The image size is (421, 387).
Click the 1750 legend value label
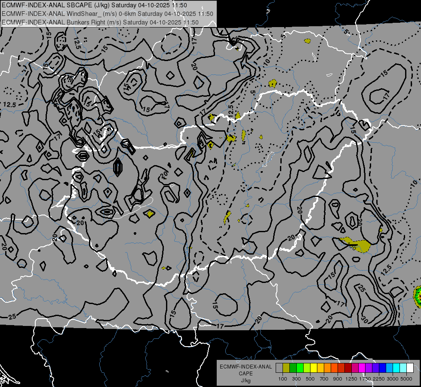[365, 379]
